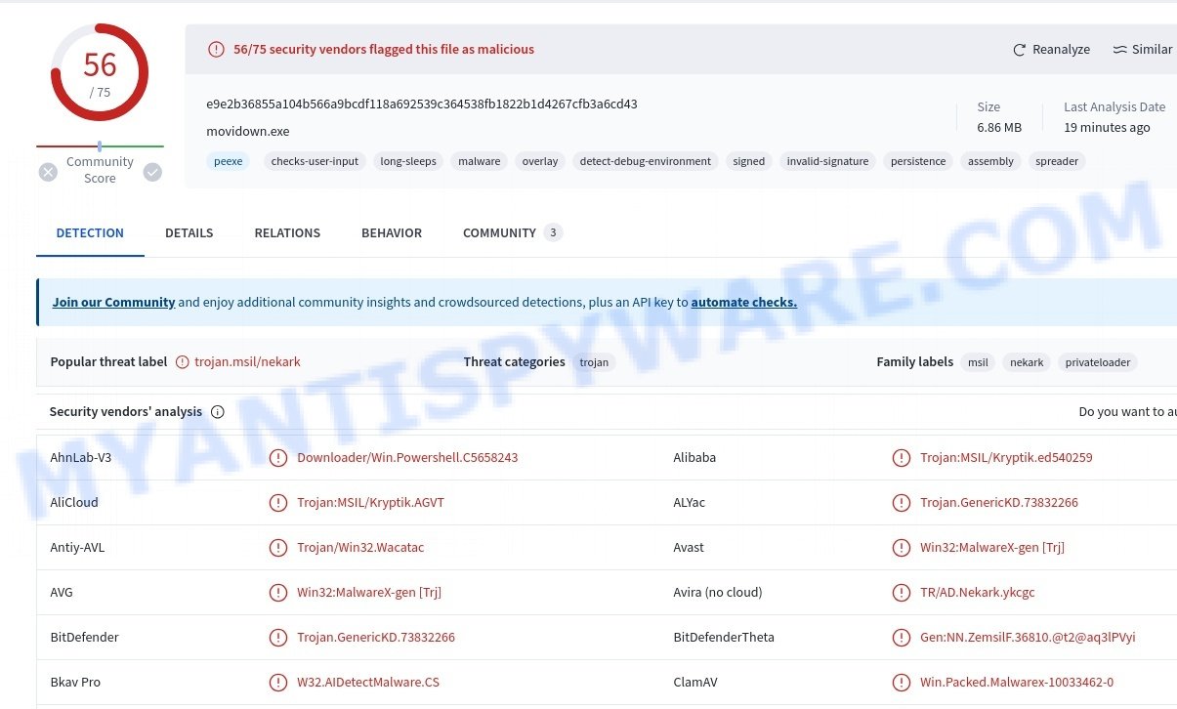Click the Join our Community link
The height and width of the screenshot is (709, 1177).
pos(113,303)
